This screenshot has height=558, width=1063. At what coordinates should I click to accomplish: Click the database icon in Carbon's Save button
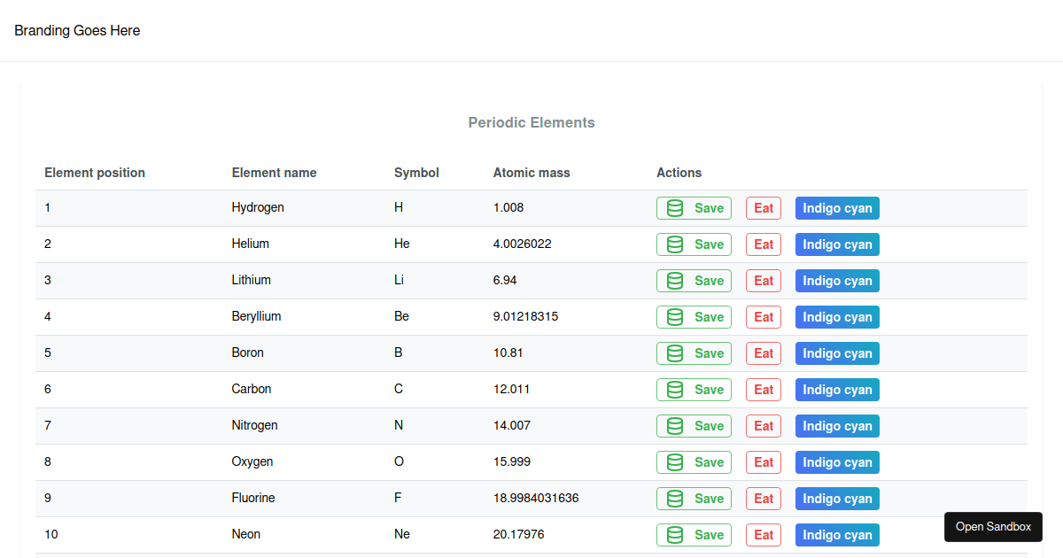[674, 389]
